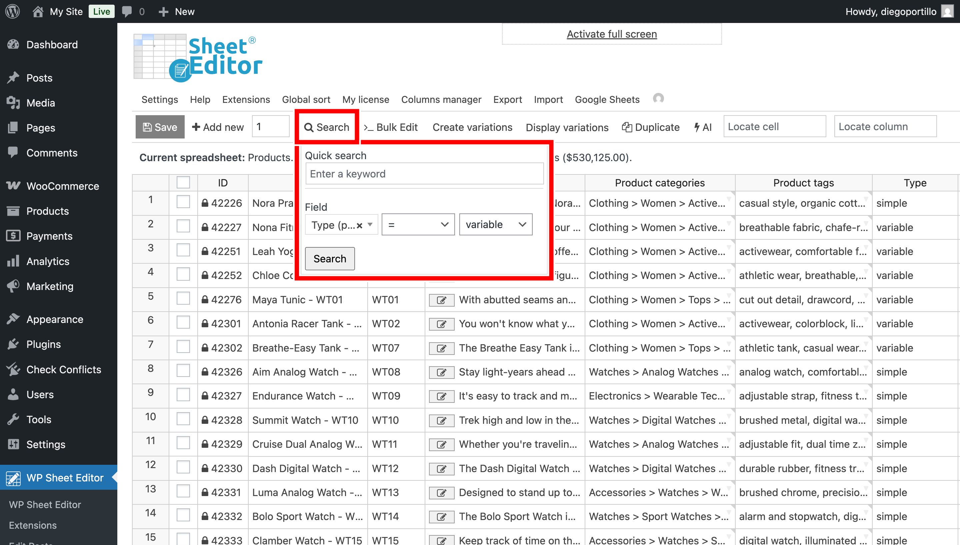Check the row checkbox for product 42276

[x=183, y=299]
